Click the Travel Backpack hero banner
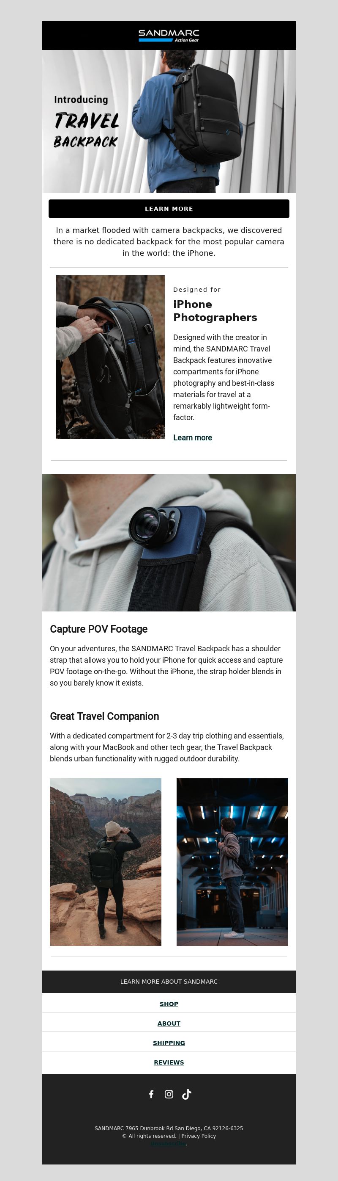Screen dimensions: 338x1181 coord(169,122)
